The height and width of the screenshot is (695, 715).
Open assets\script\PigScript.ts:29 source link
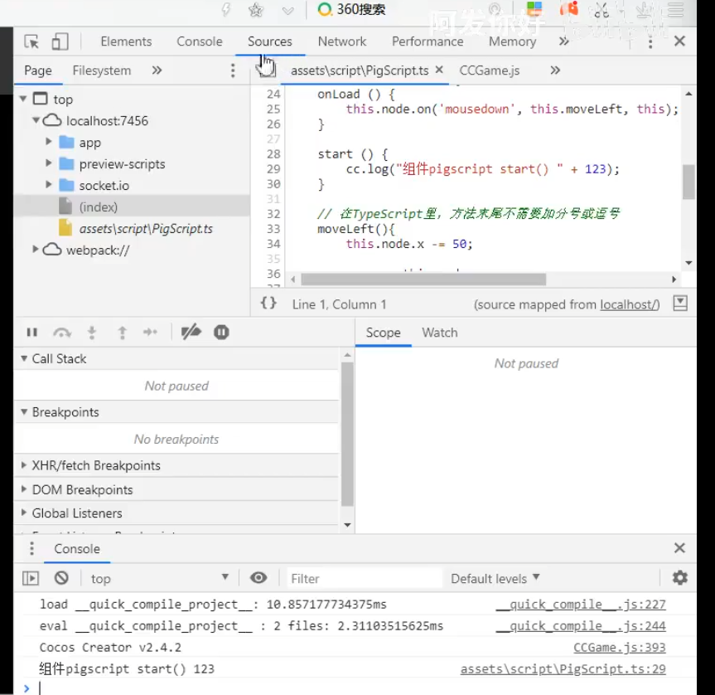[563, 669]
